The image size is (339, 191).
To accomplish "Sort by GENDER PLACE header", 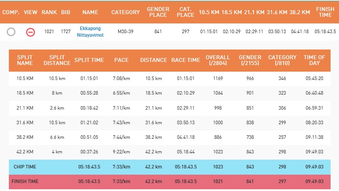I will [x=158, y=12].
